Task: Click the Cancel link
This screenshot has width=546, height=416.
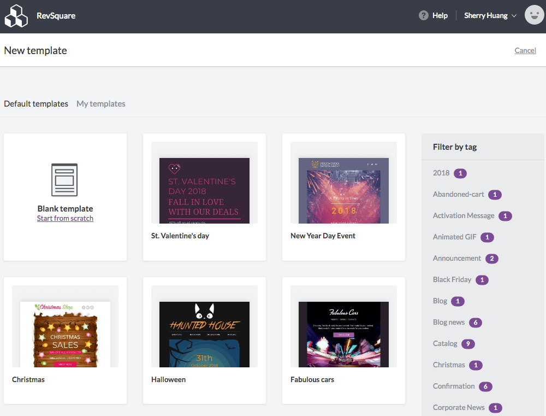Action: tap(525, 50)
